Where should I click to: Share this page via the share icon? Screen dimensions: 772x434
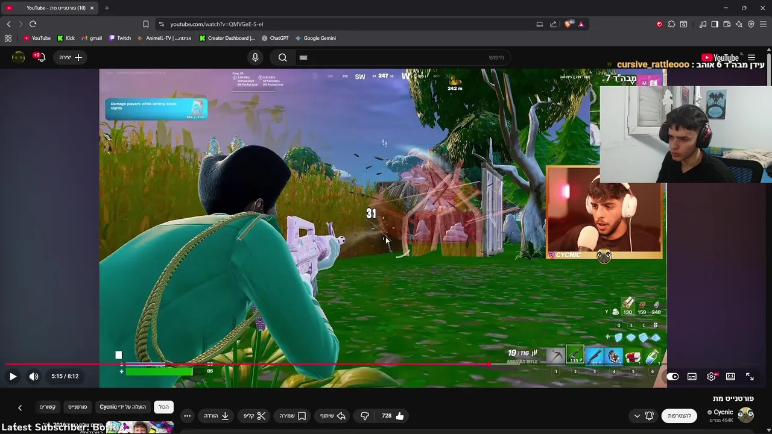point(553,24)
